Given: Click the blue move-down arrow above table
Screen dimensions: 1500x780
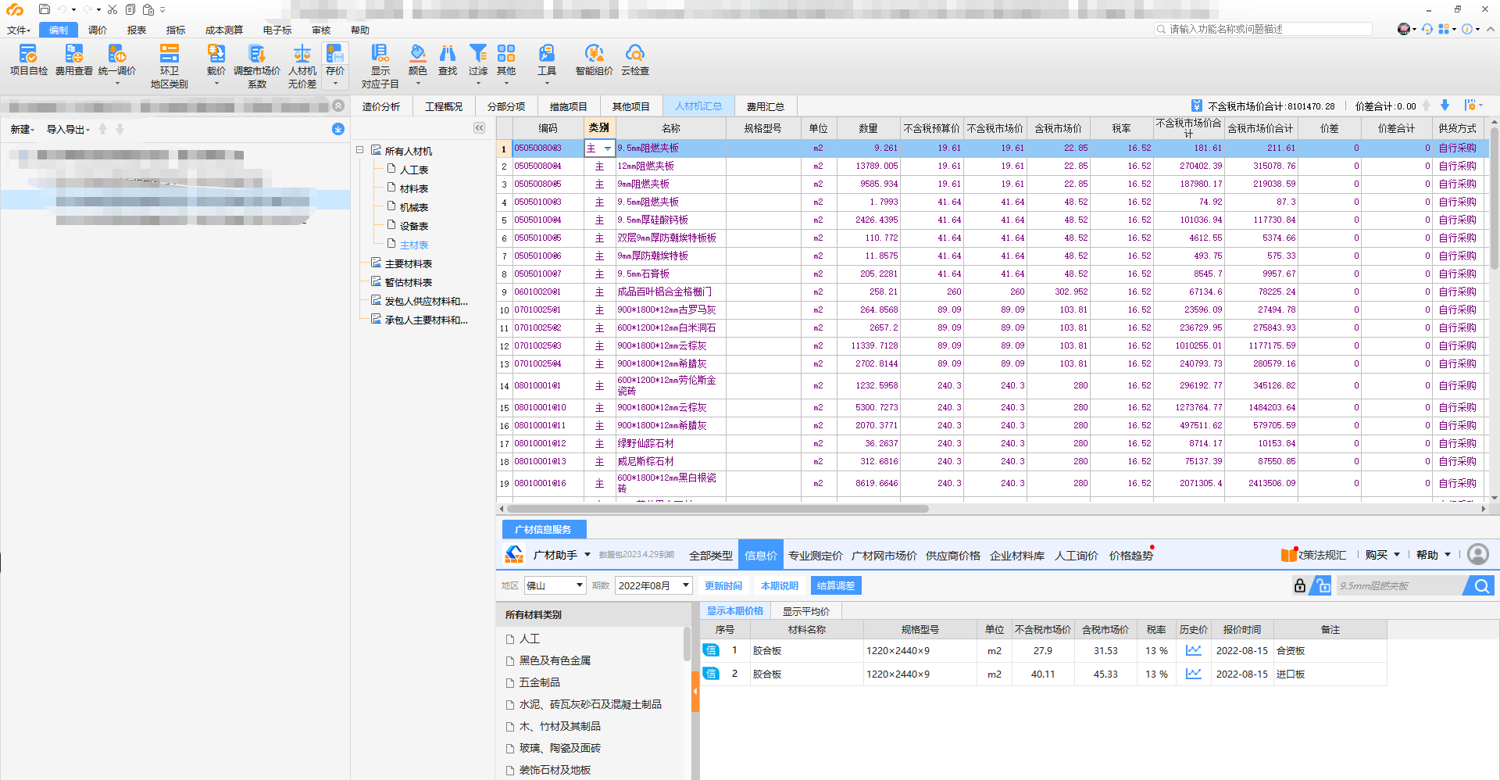Looking at the screenshot, I should (1445, 106).
